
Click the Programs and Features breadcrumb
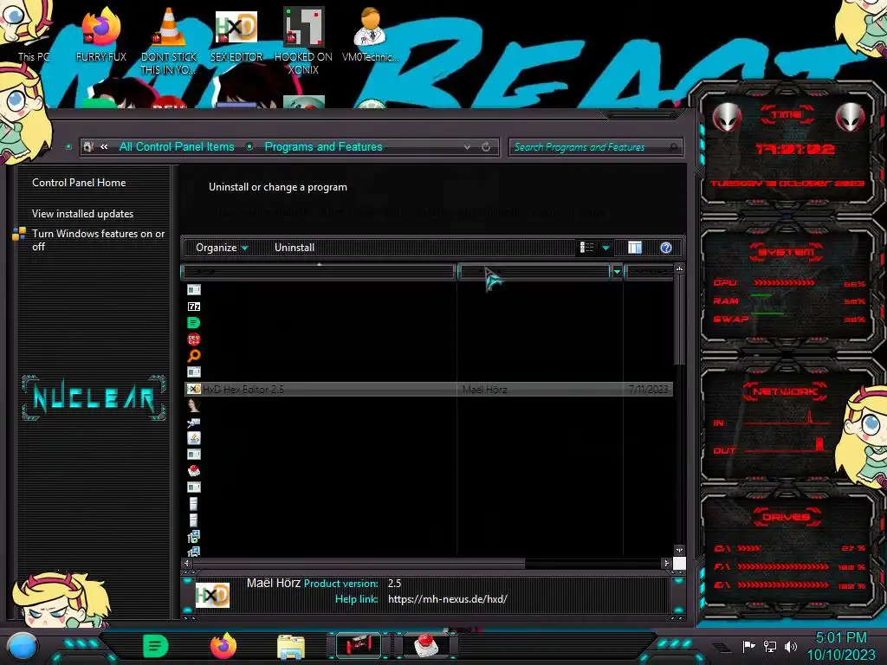(323, 147)
